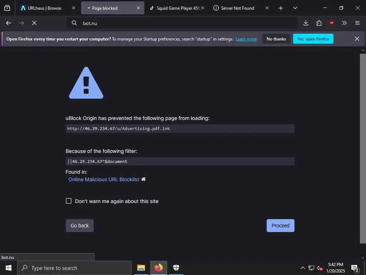Stop loading the page
Screen dimensions: 366x275
pyautogui.click(x=34, y=23)
